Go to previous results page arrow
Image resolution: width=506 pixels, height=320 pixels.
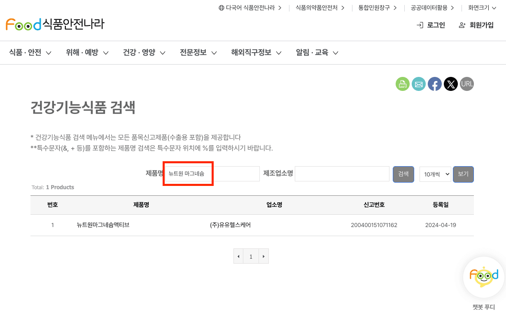tap(238, 256)
